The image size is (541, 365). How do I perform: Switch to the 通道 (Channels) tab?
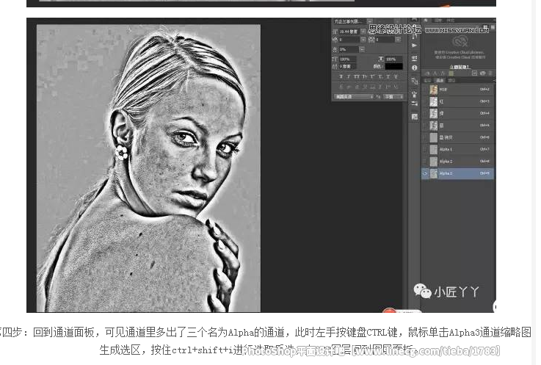click(440, 81)
